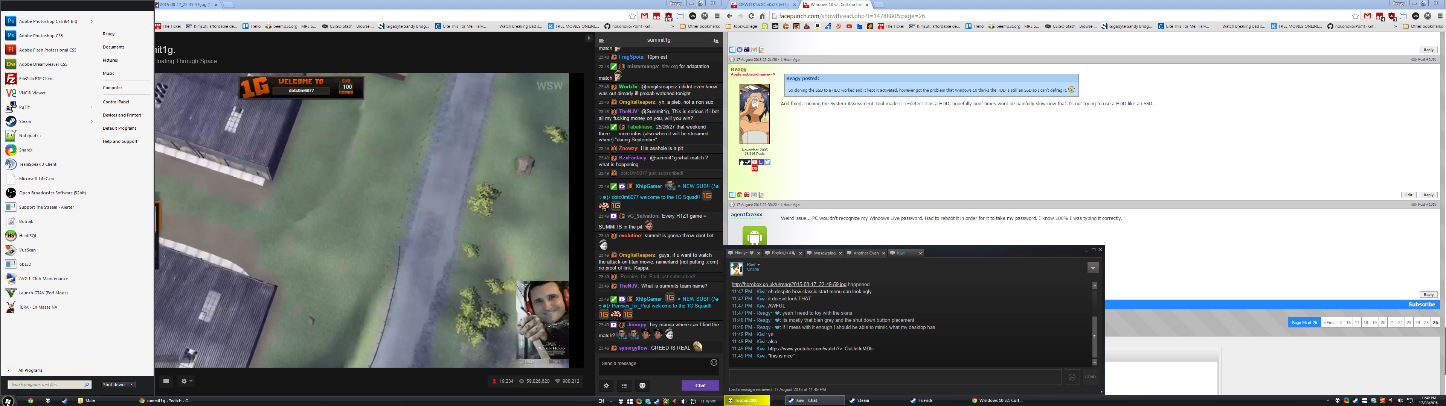Screen dimensions: 1446x406
Task: Go to page 25 in the thread pagination
Action: pyautogui.click(x=1426, y=323)
